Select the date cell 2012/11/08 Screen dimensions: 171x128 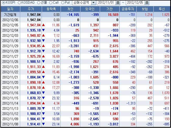coord(10,124)
